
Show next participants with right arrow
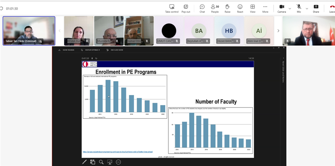coord(278,31)
